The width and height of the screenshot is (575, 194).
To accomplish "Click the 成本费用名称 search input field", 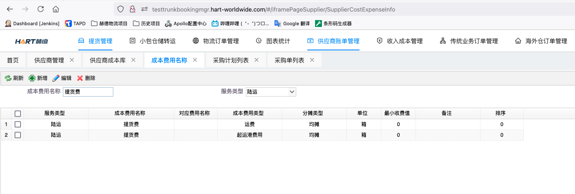I will click(88, 92).
